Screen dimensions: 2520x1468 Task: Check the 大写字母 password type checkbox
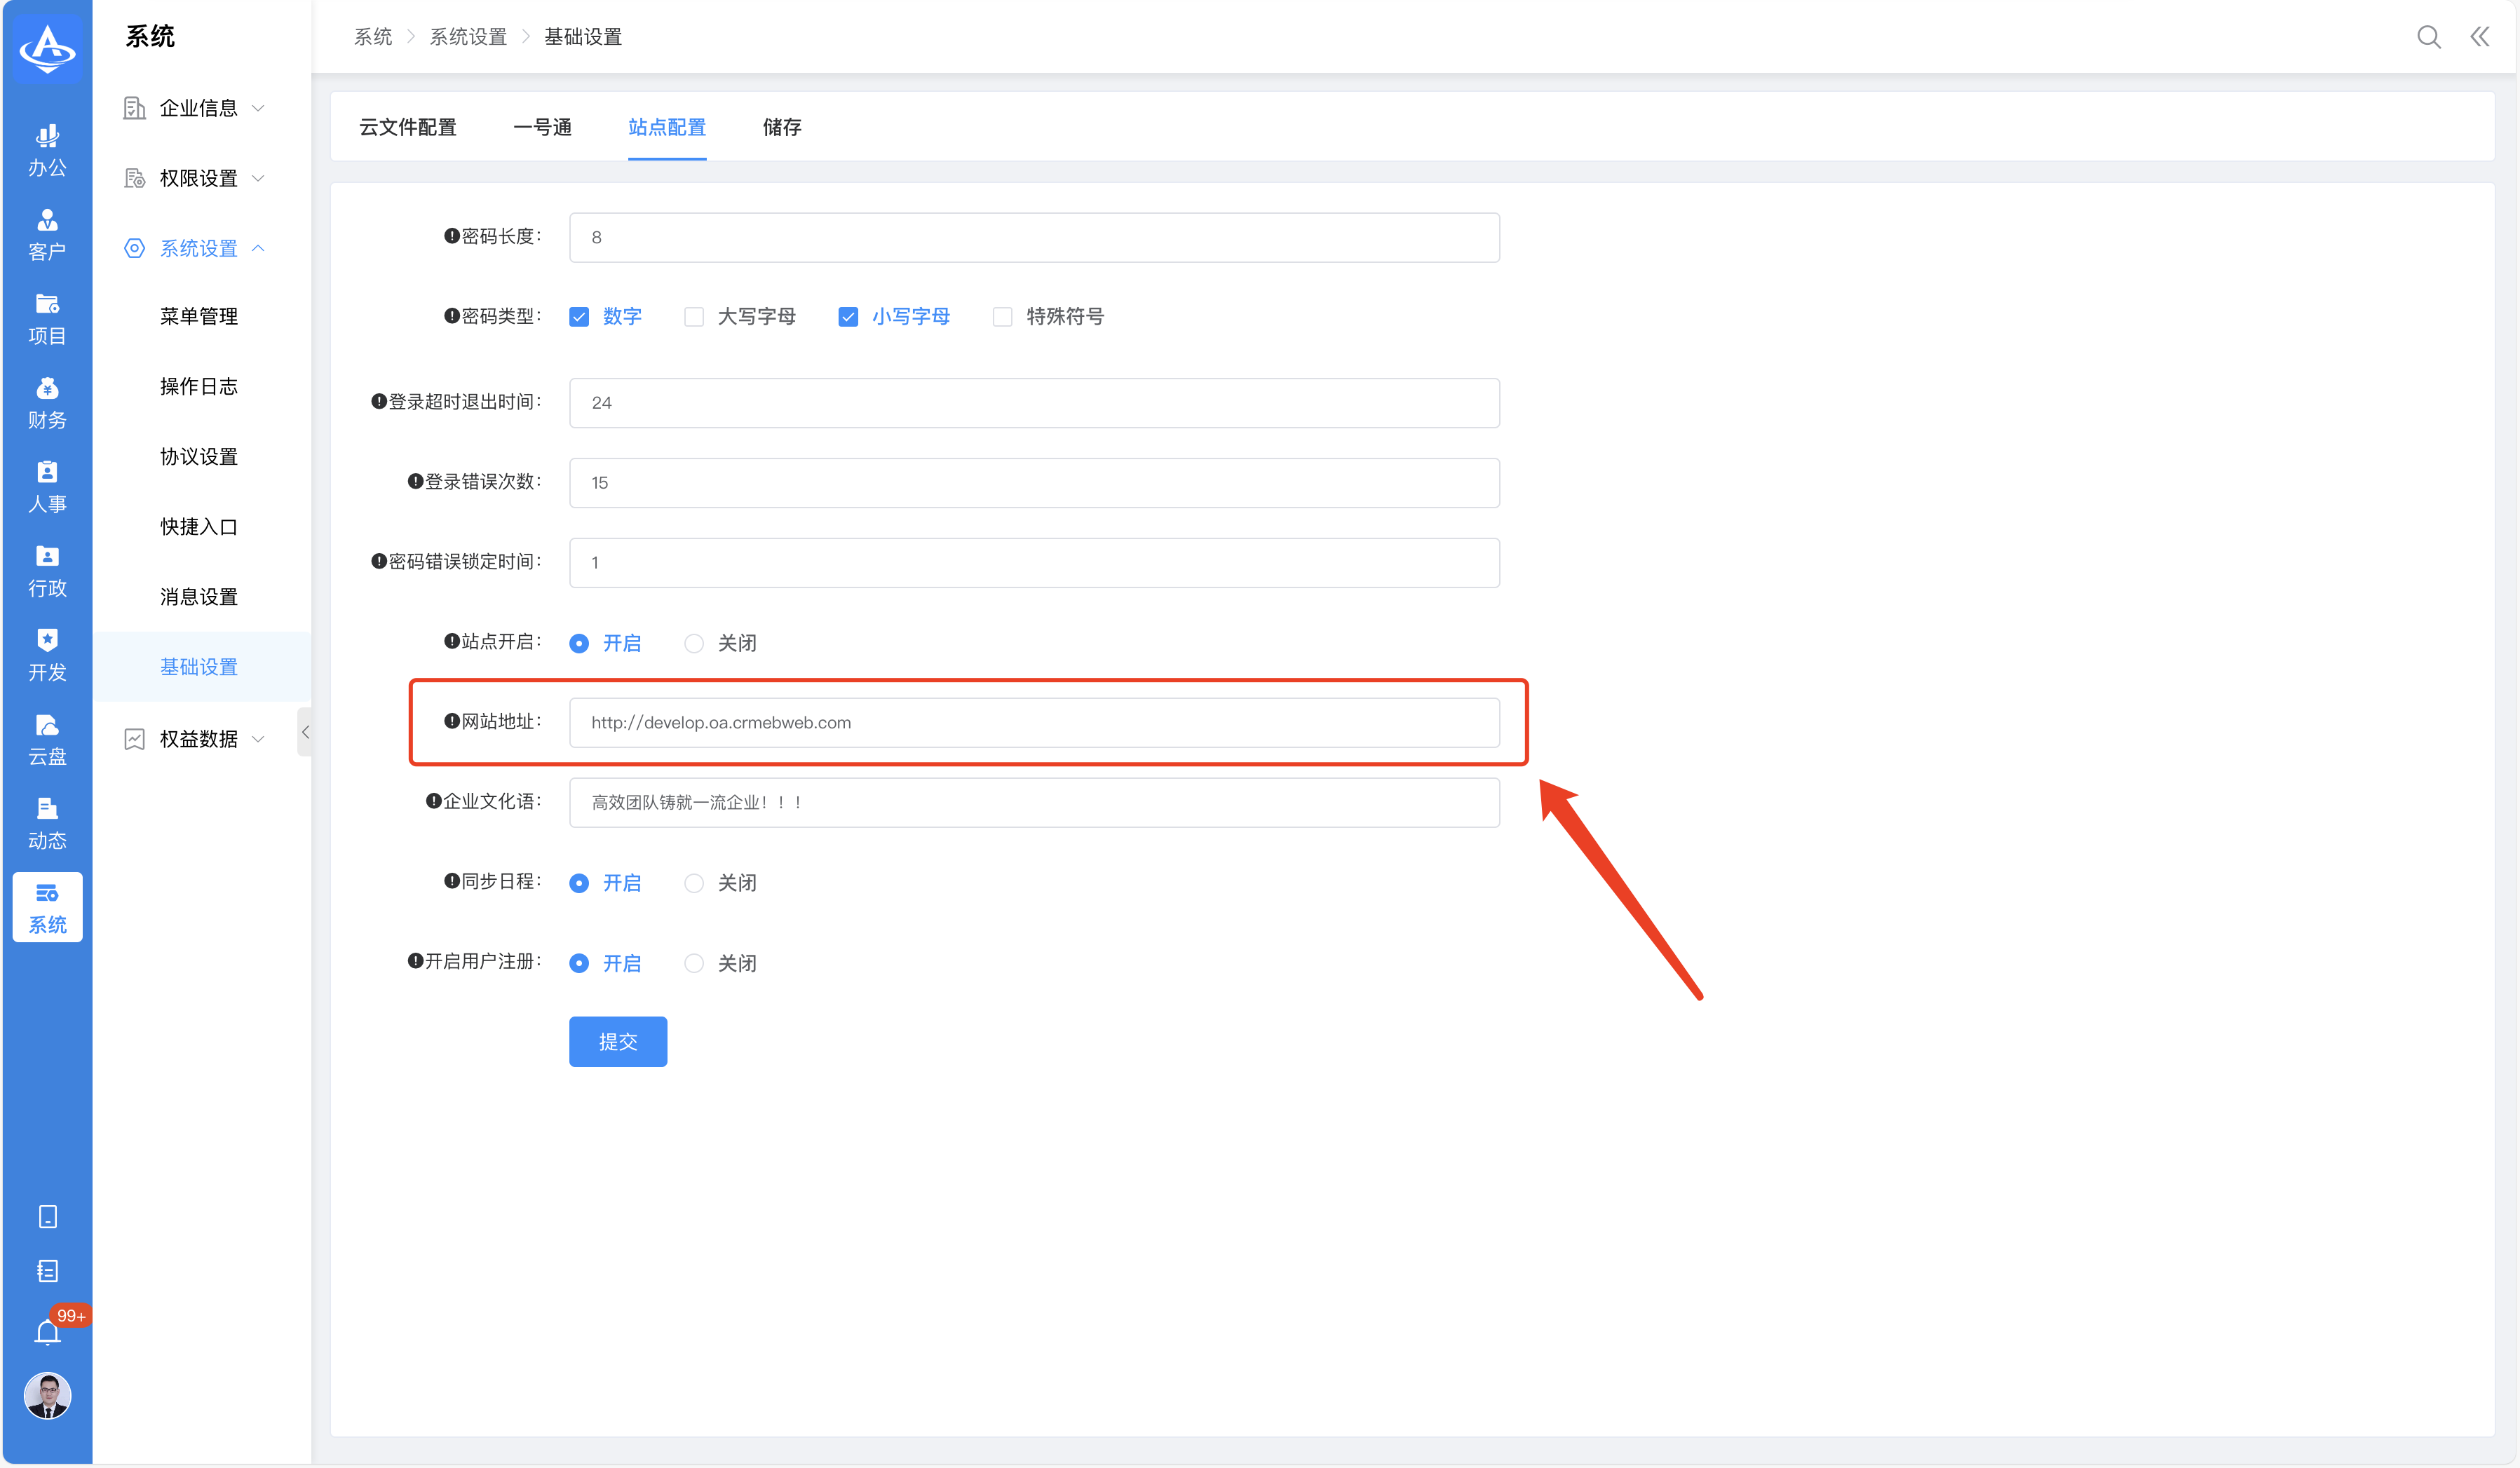[x=694, y=317]
